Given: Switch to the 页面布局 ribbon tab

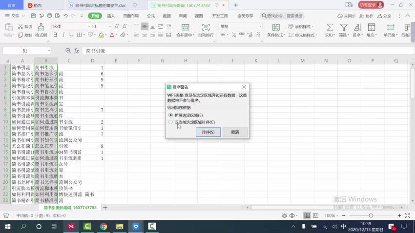Looking at the screenshot, I should point(131,16).
